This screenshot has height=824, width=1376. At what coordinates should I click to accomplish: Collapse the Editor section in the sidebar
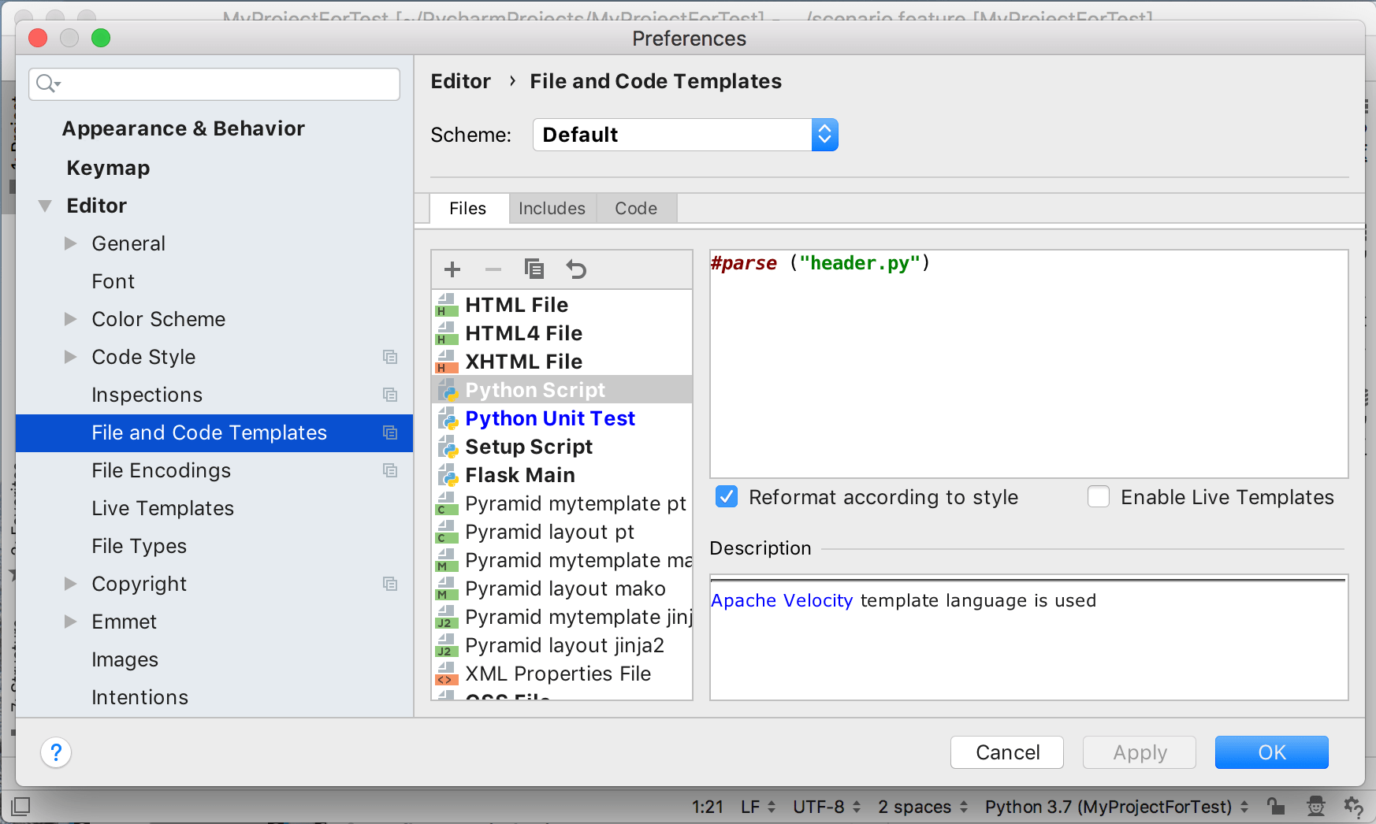click(45, 205)
